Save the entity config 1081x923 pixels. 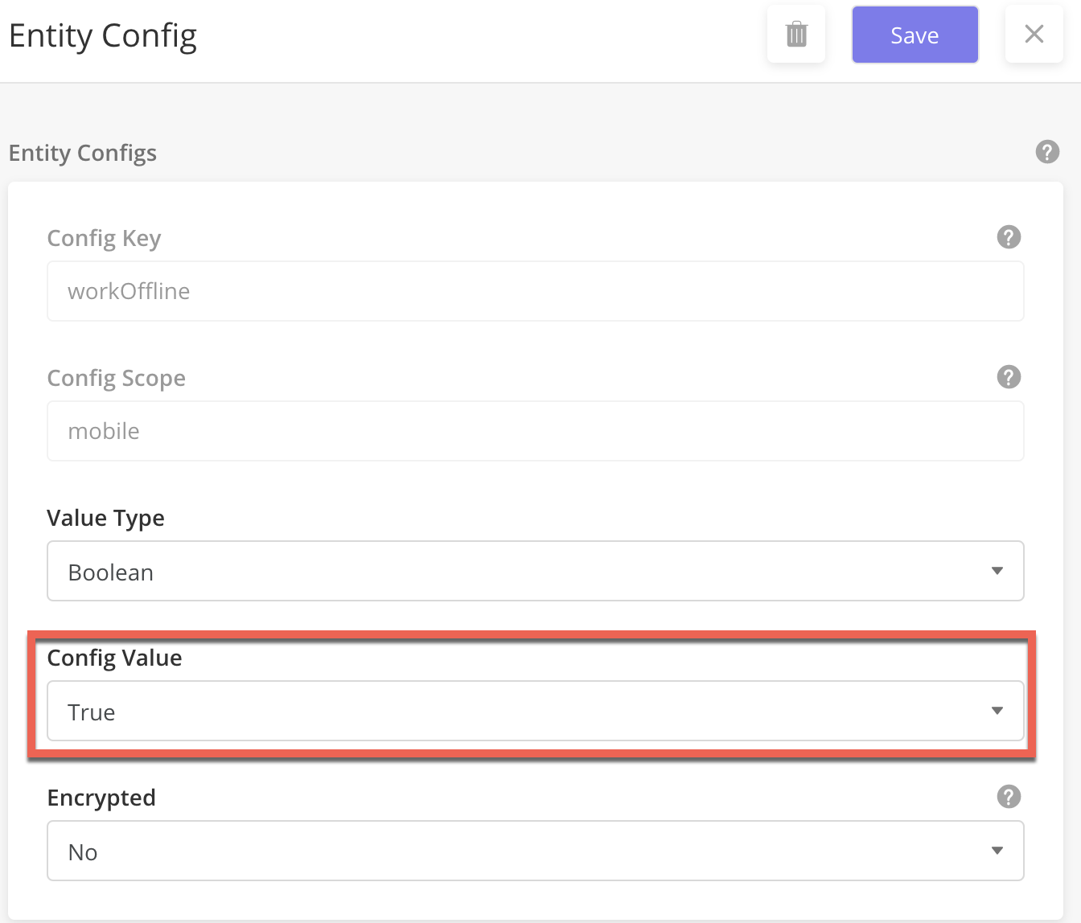(x=915, y=35)
